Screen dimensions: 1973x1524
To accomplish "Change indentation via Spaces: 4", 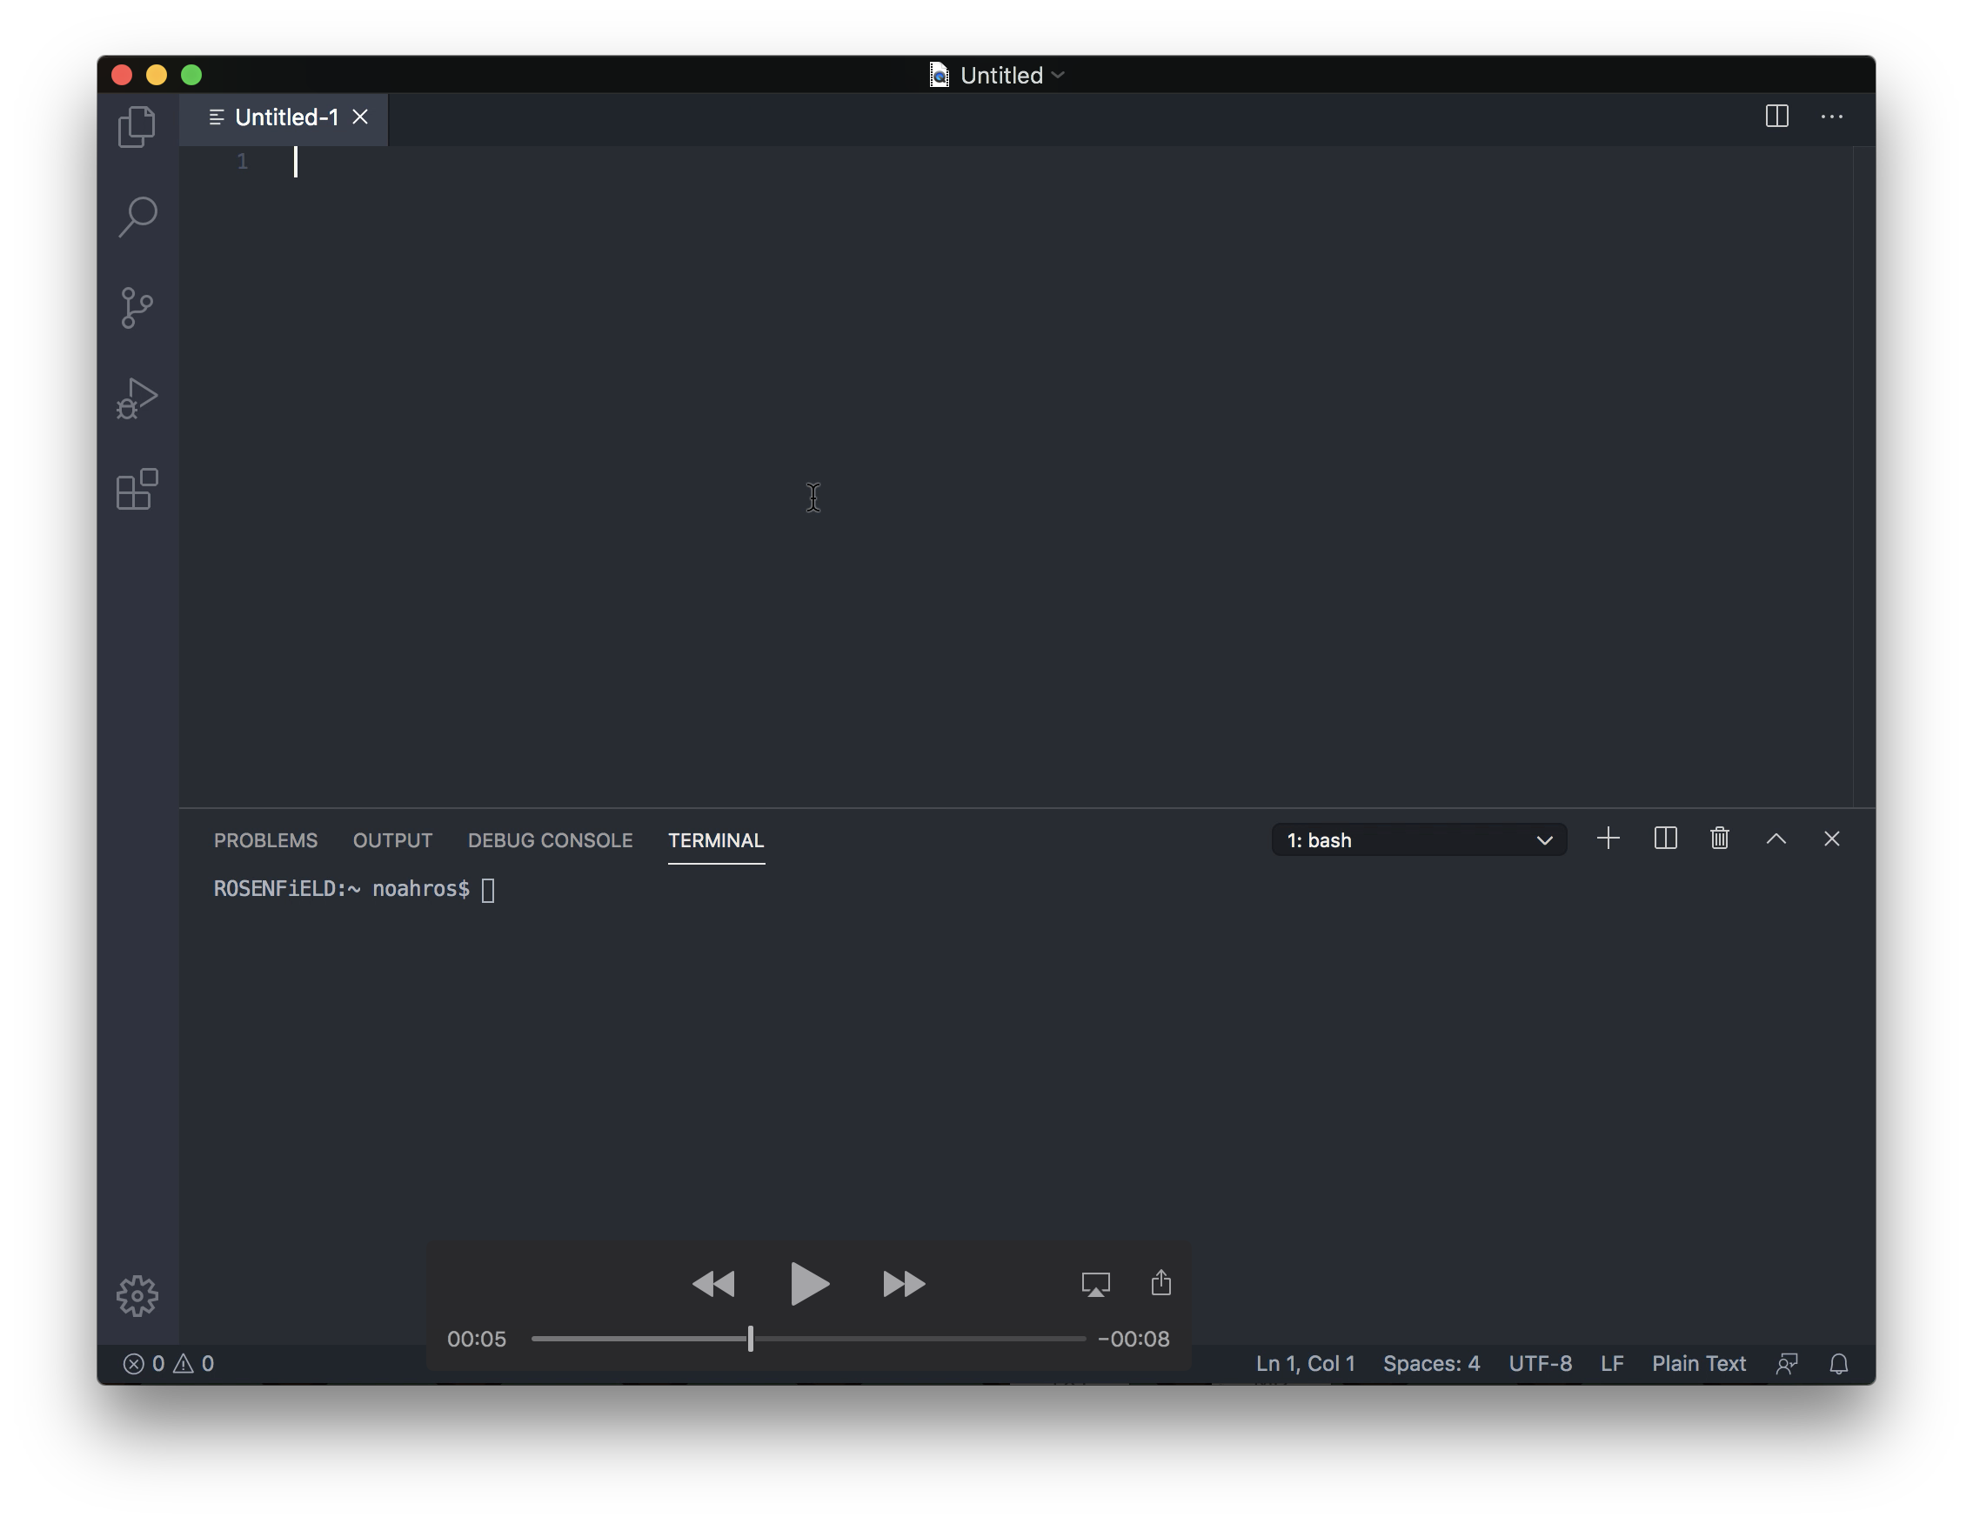I will pyautogui.click(x=1431, y=1363).
